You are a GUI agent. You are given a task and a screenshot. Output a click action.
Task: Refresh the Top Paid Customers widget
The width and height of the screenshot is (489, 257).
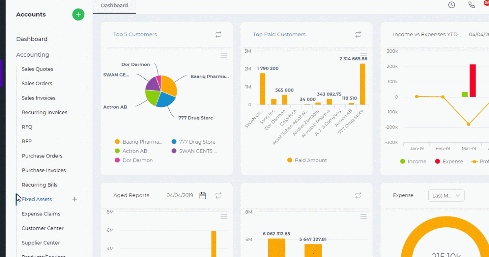pyautogui.click(x=358, y=35)
